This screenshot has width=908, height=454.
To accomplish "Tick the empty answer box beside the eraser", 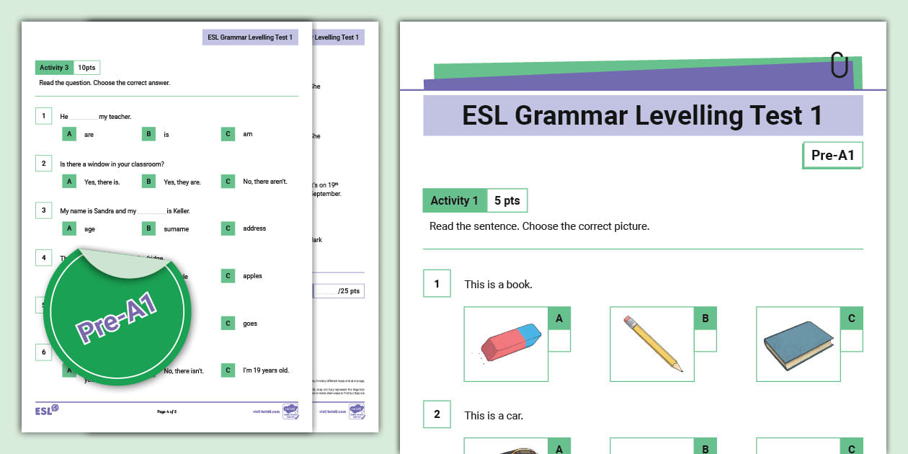I will point(559,340).
